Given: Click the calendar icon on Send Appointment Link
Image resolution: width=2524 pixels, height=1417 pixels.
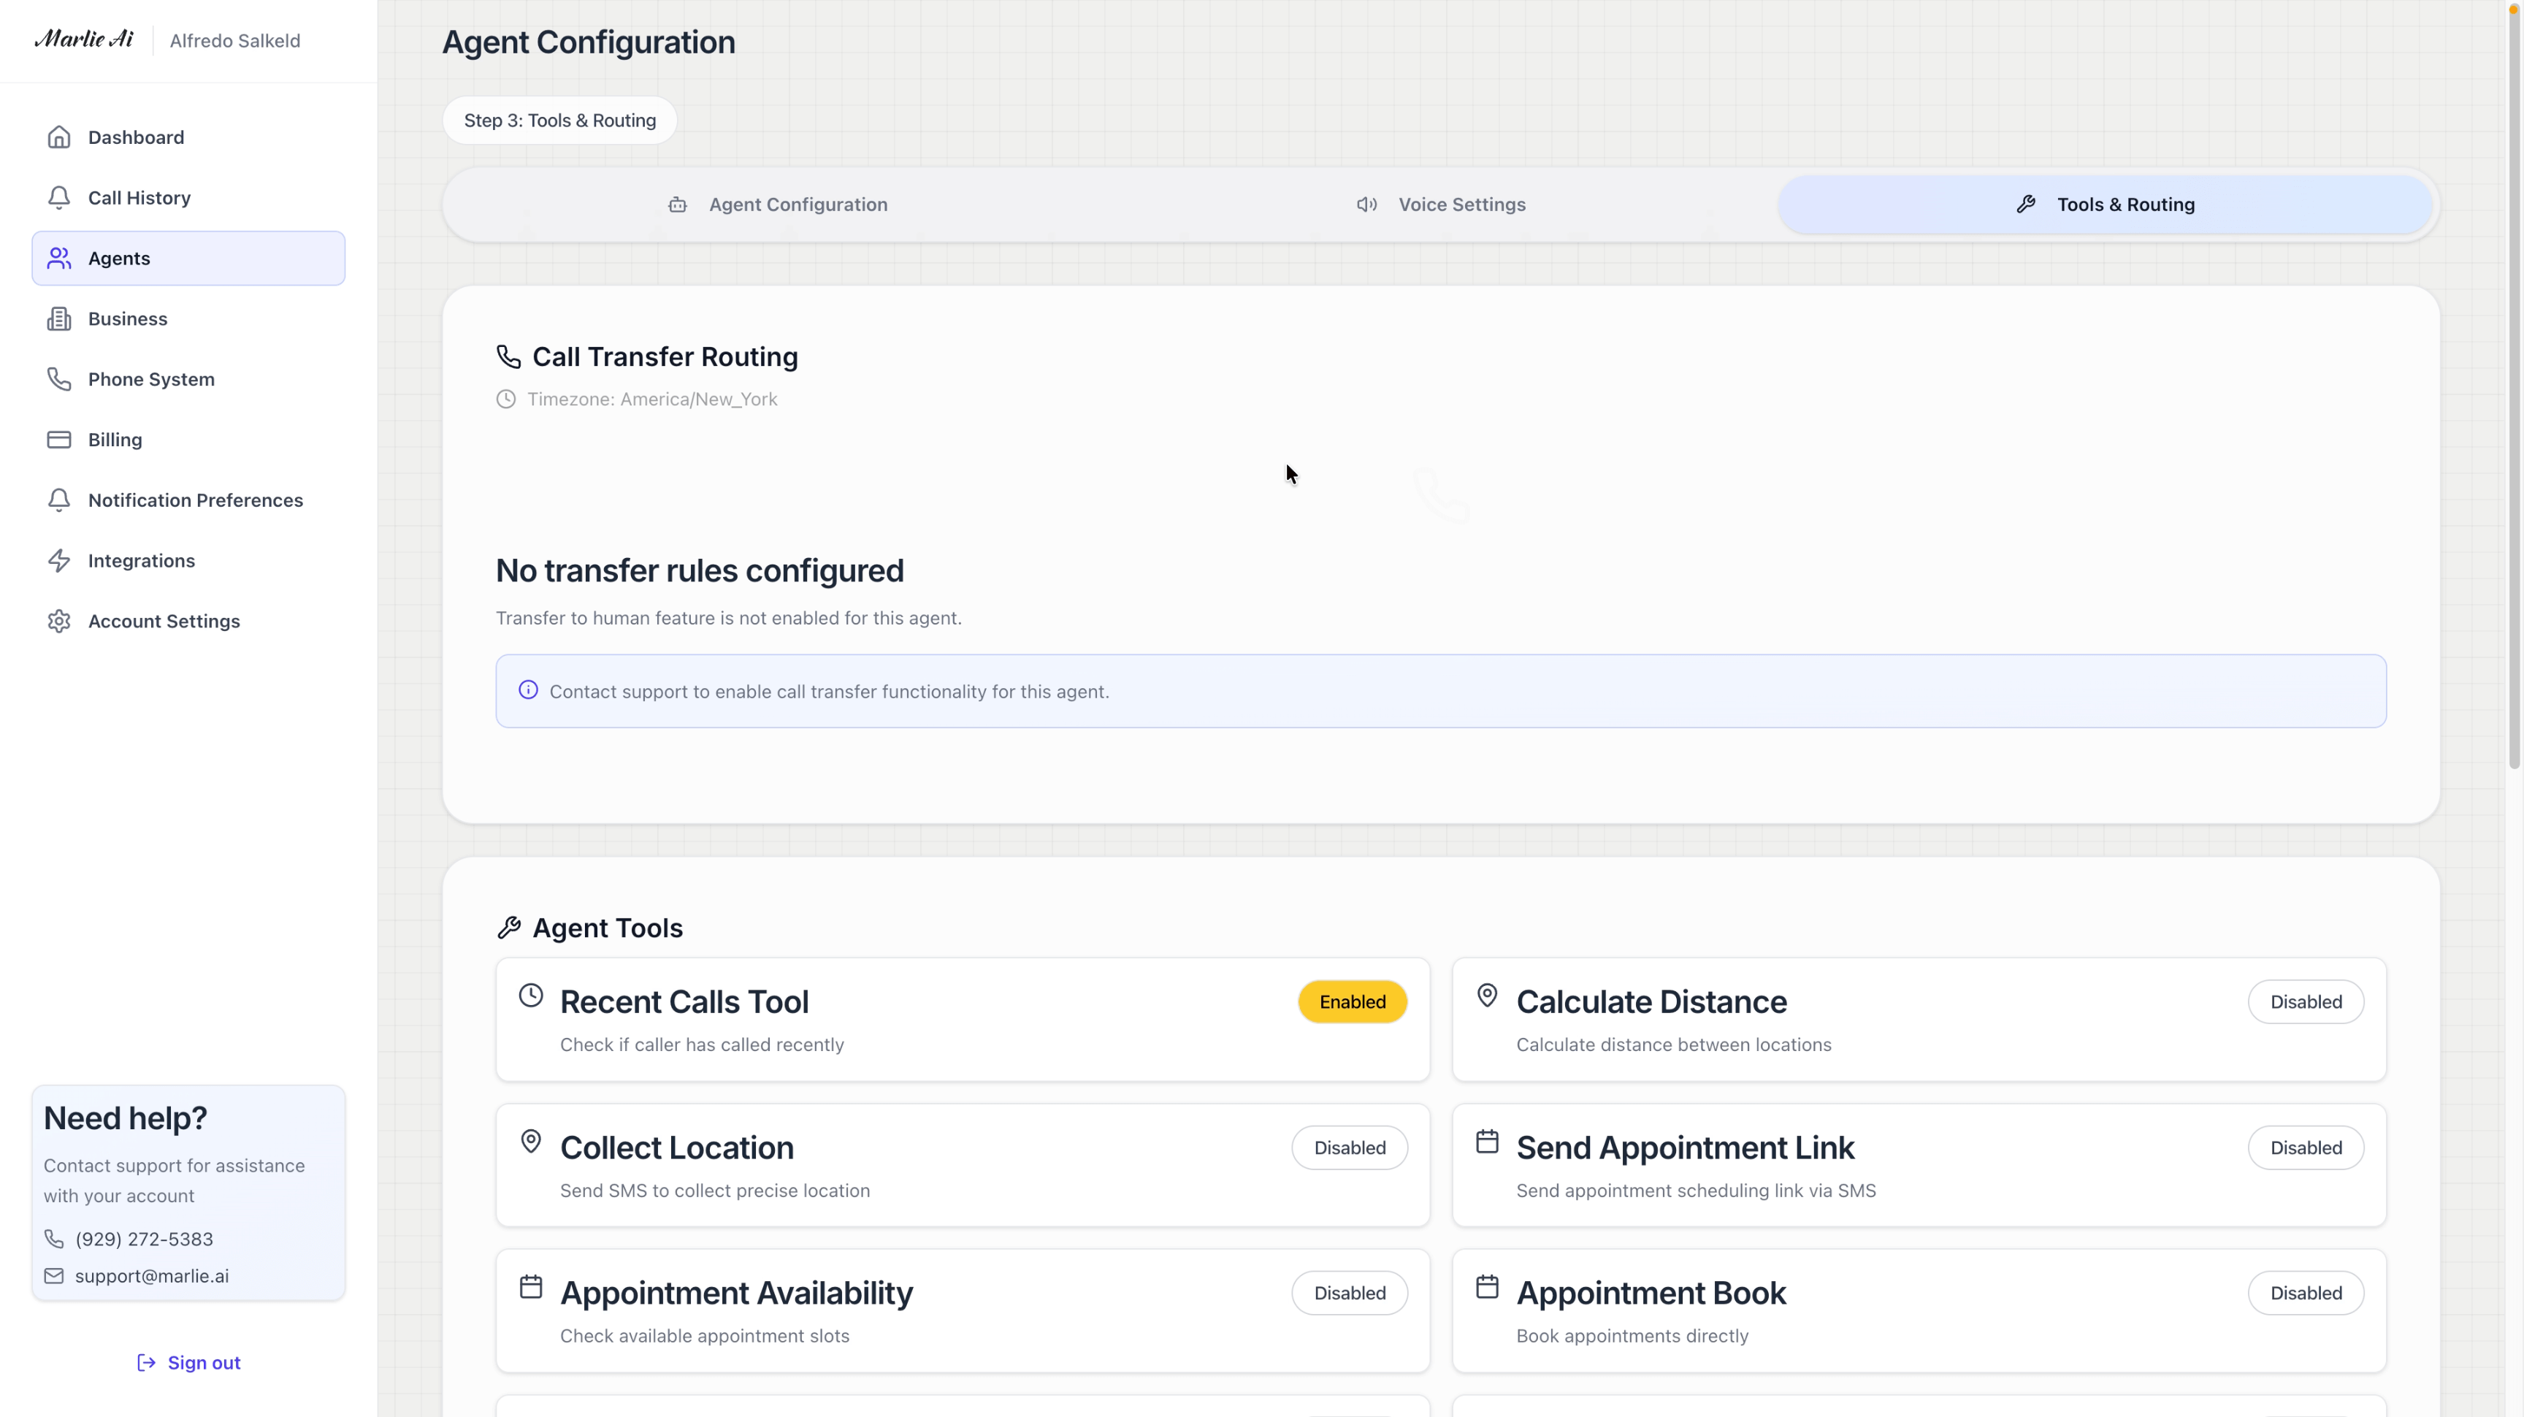Looking at the screenshot, I should 1488,1142.
